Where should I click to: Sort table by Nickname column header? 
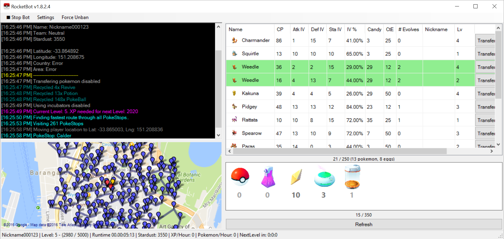438,29
